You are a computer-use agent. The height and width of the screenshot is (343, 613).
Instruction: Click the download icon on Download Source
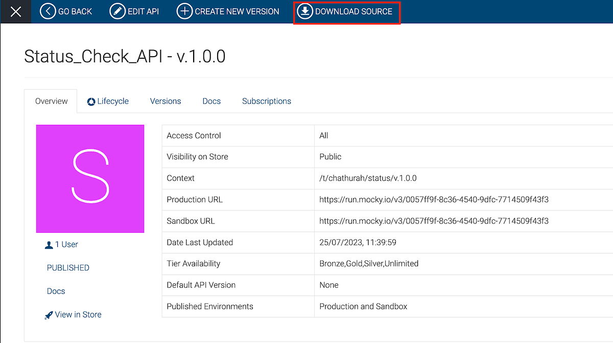pyautogui.click(x=305, y=11)
